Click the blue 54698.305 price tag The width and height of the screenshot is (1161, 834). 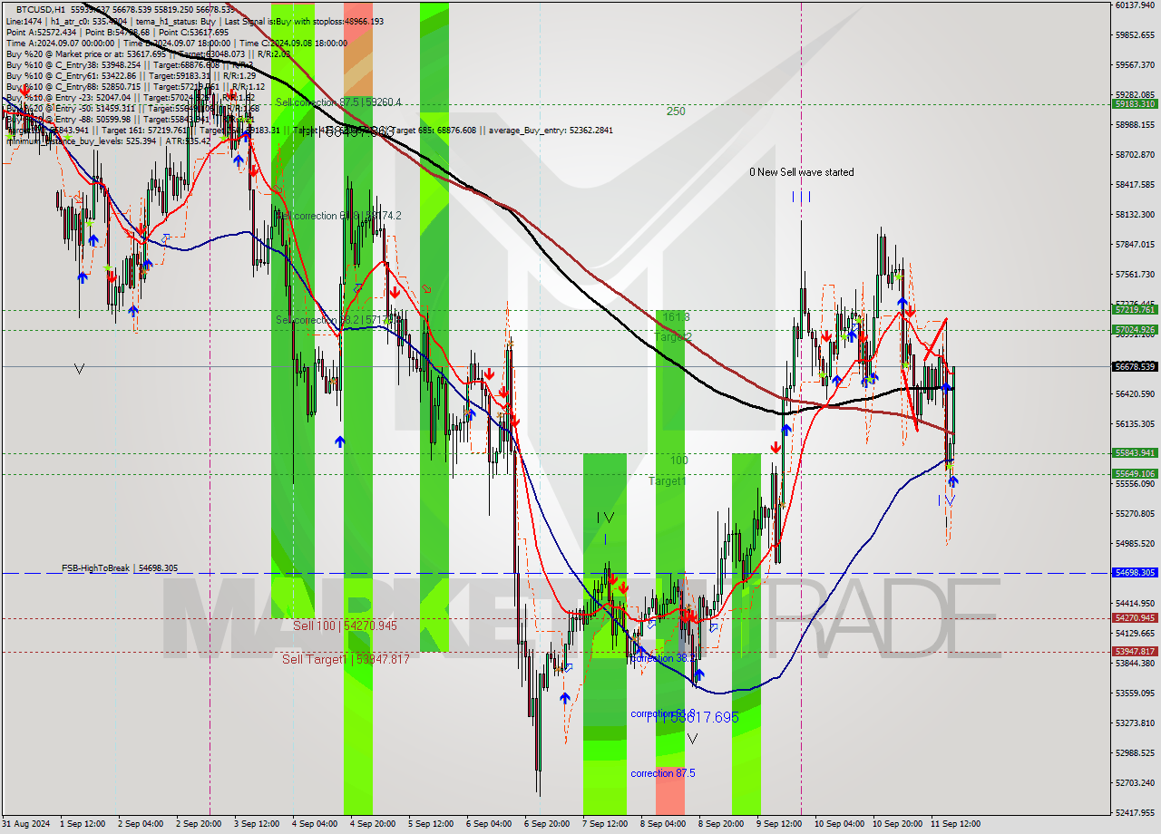pos(1134,573)
